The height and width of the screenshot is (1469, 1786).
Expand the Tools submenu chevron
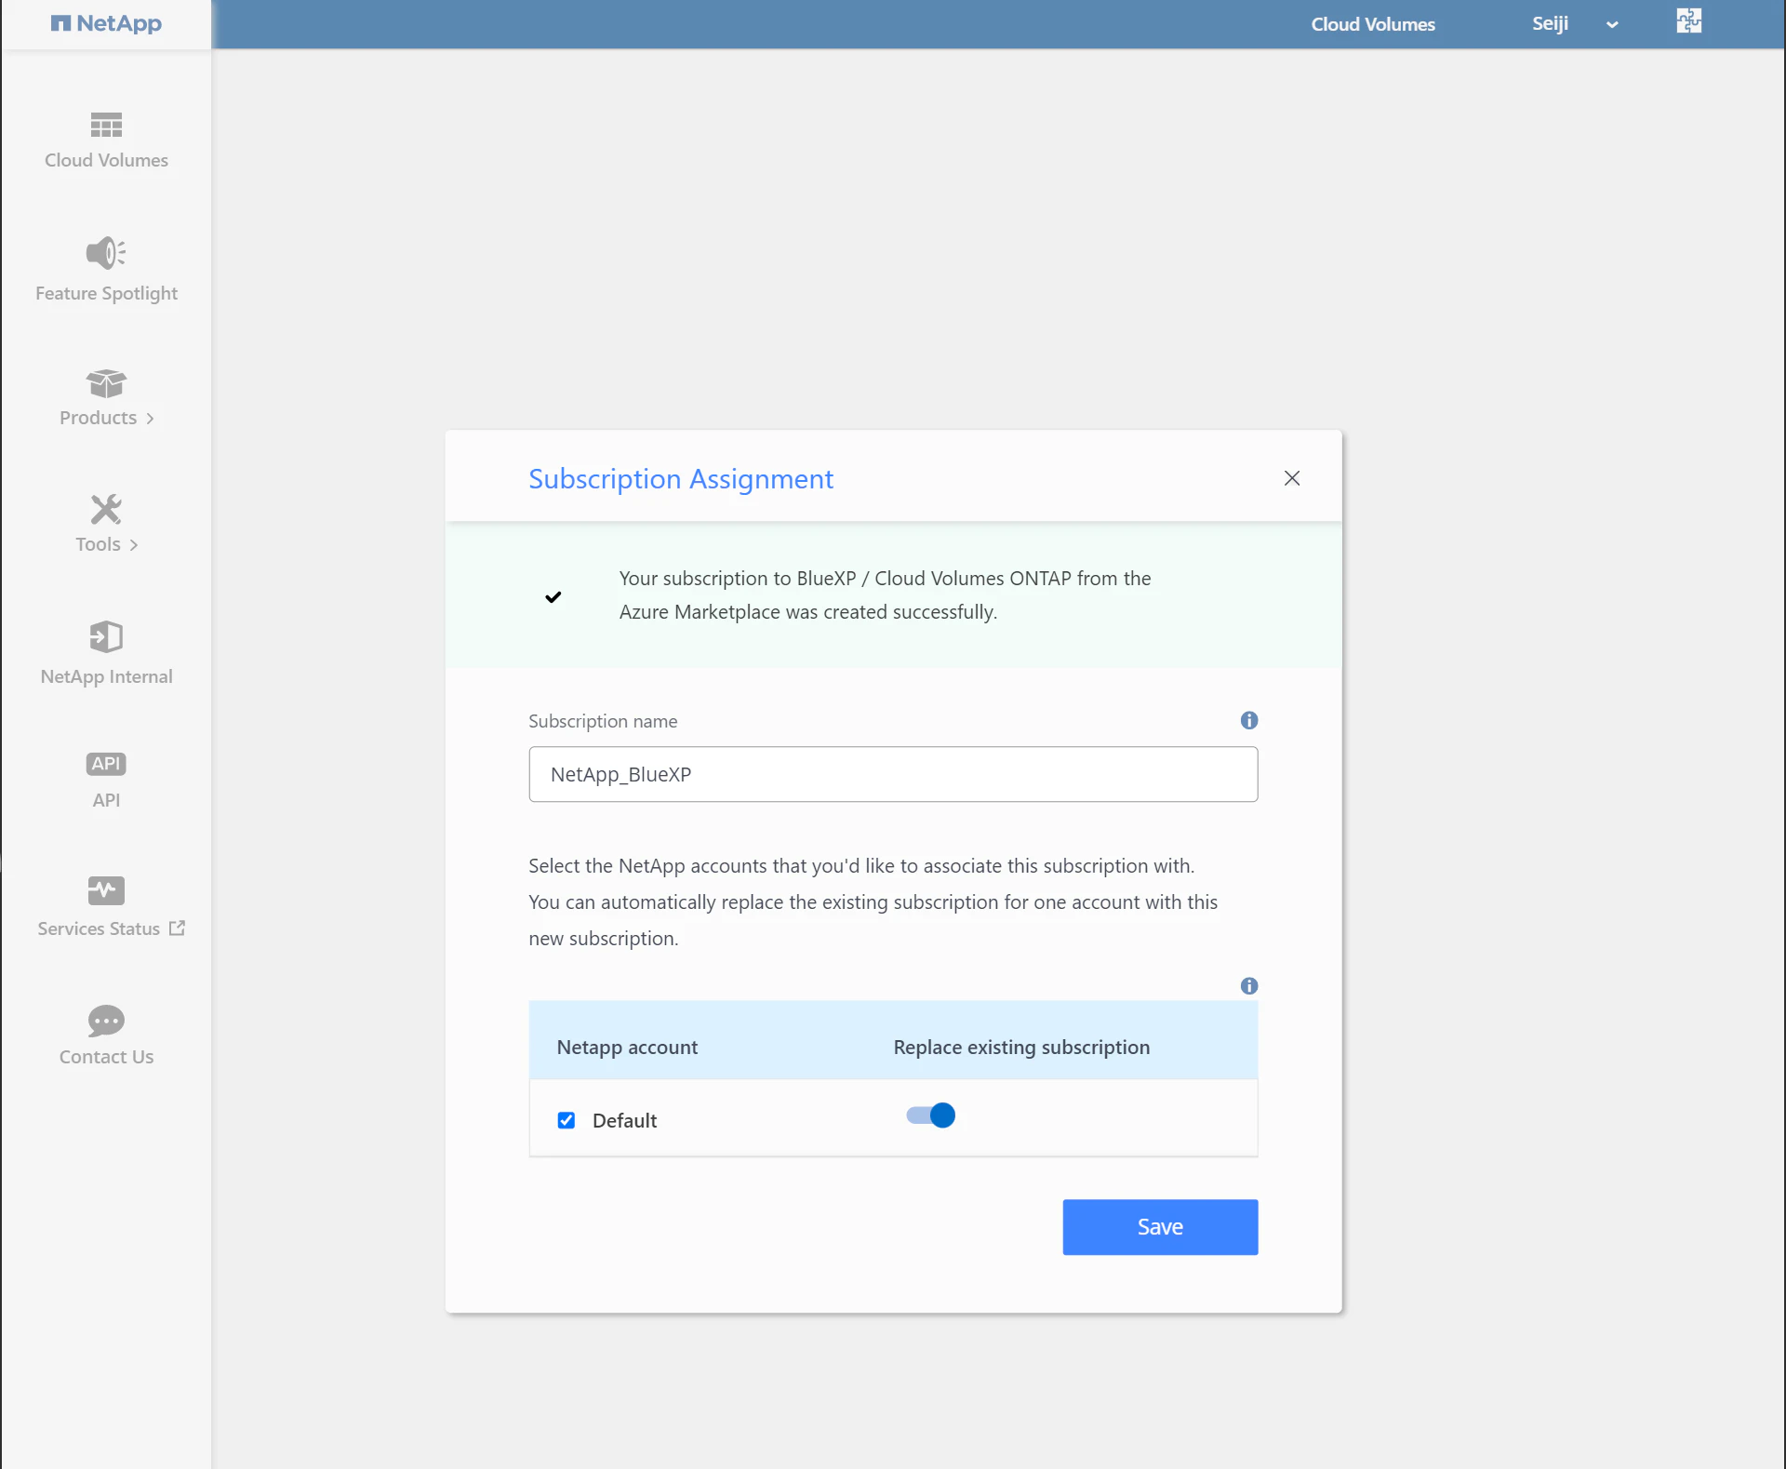click(134, 545)
